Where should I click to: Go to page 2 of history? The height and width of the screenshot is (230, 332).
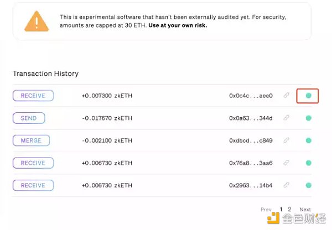[x=289, y=210]
